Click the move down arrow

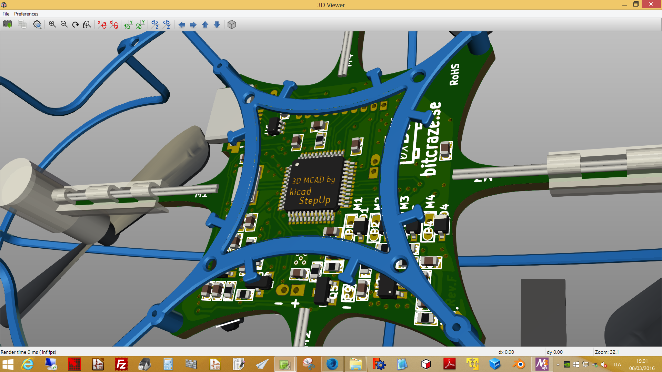click(217, 24)
